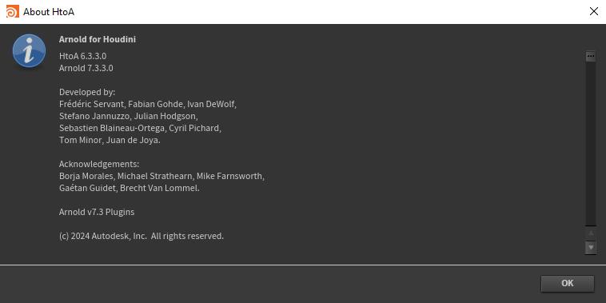Screen dimensions: 606x303
Task: Click the 'Arnold v7.3 Plugins' text
Action: (97, 212)
